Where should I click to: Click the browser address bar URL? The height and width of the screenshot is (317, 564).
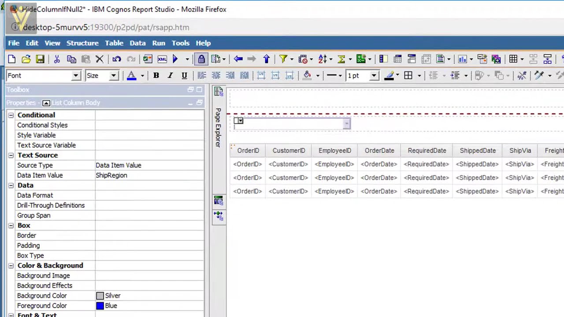106,27
